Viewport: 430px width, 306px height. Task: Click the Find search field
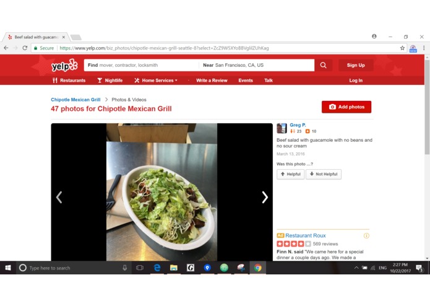pyautogui.click(x=142, y=65)
